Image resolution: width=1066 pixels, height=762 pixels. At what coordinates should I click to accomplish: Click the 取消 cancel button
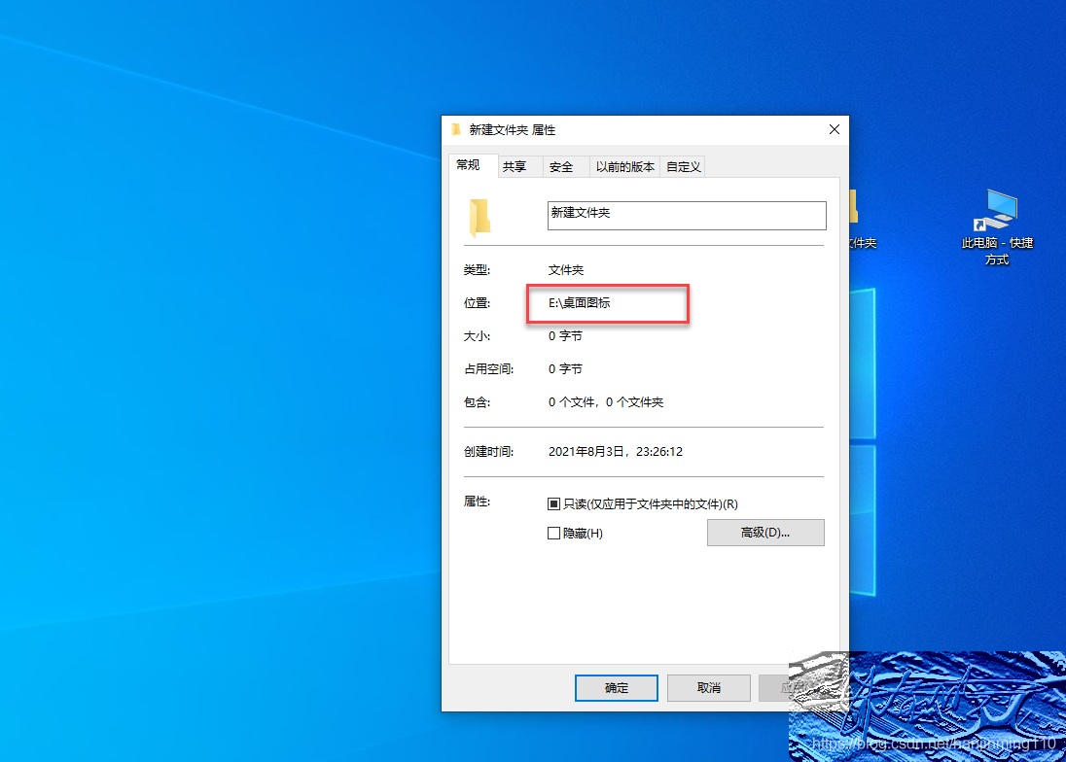[708, 688]
